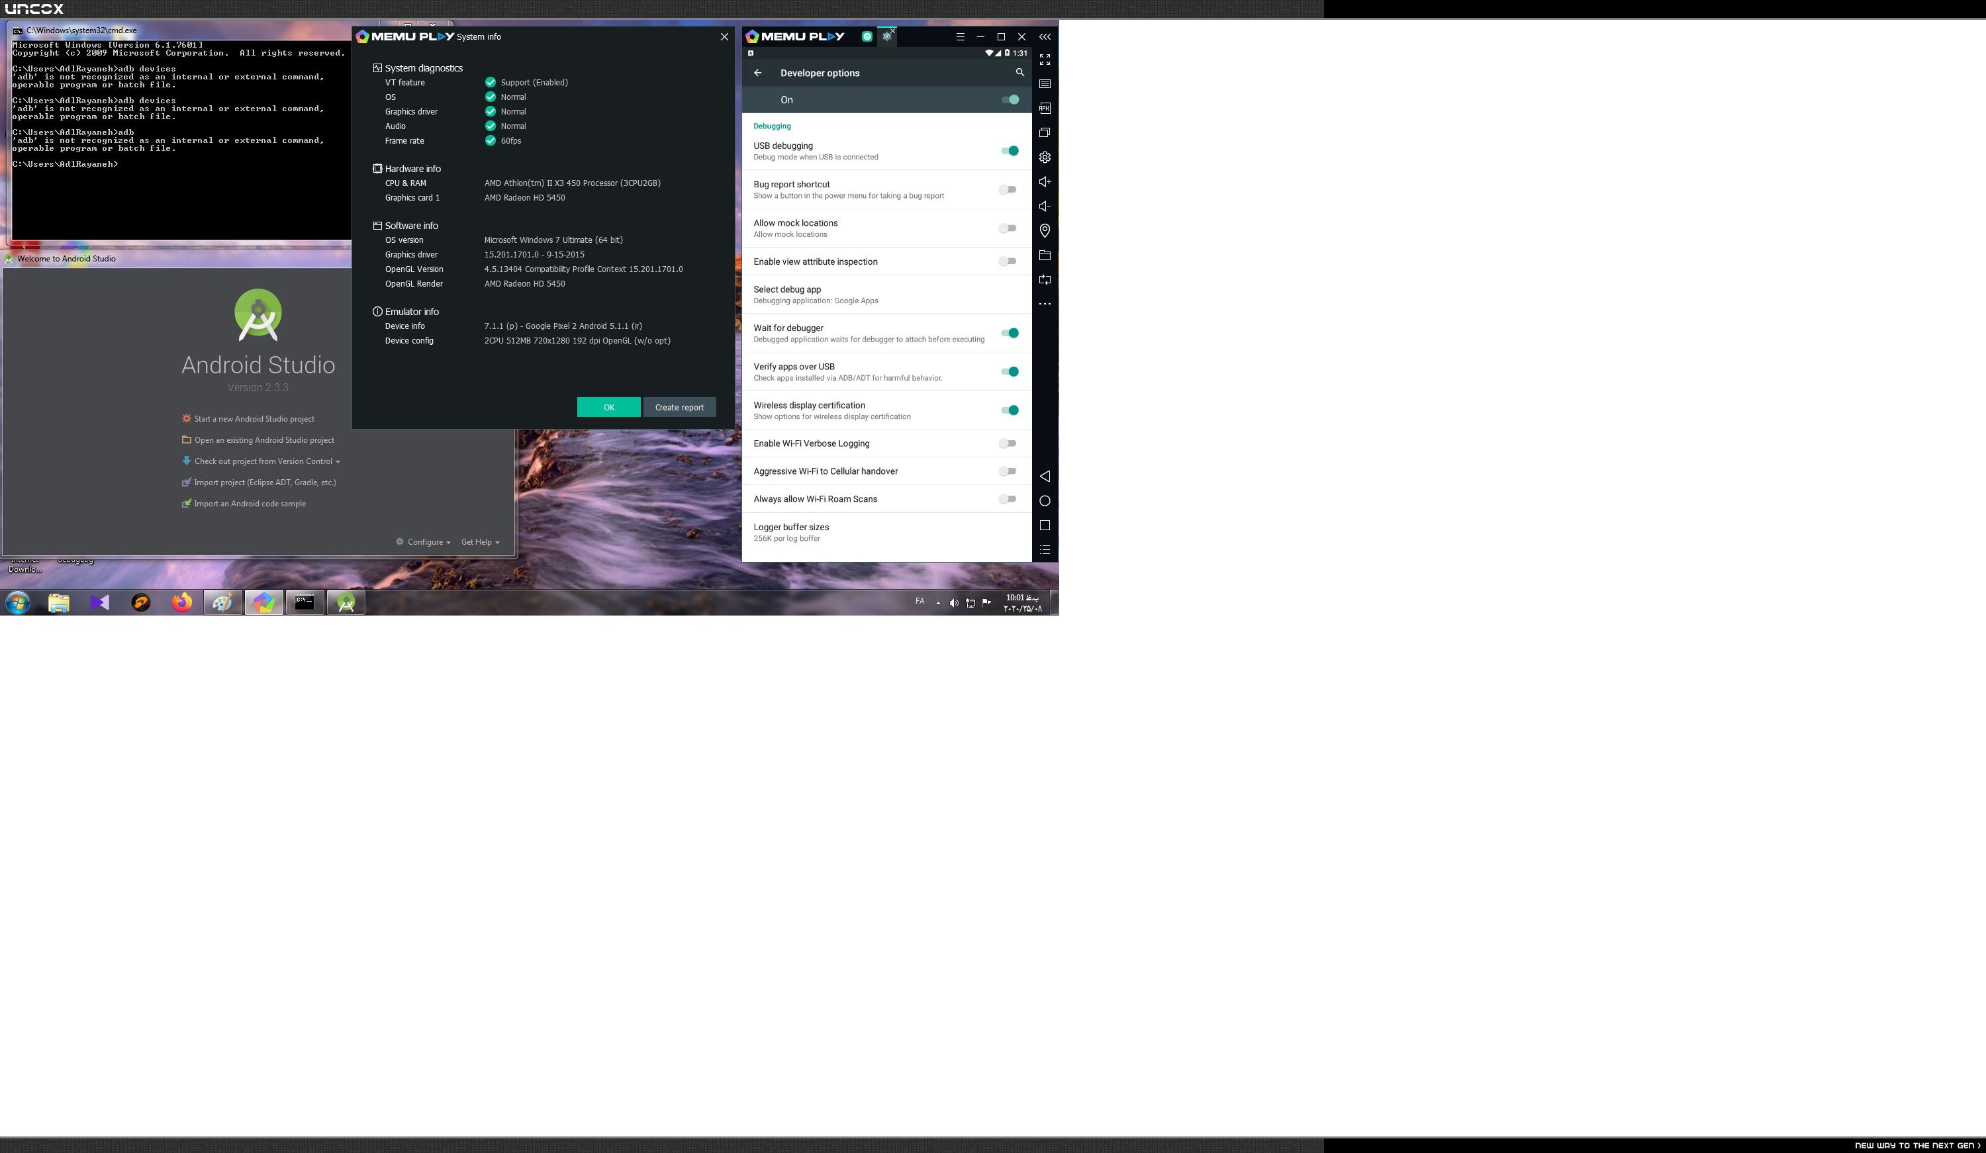Select the Settings tab in MEmu title bar
The width and height of the screenshot is (1986, 1153).
[886, 37]
